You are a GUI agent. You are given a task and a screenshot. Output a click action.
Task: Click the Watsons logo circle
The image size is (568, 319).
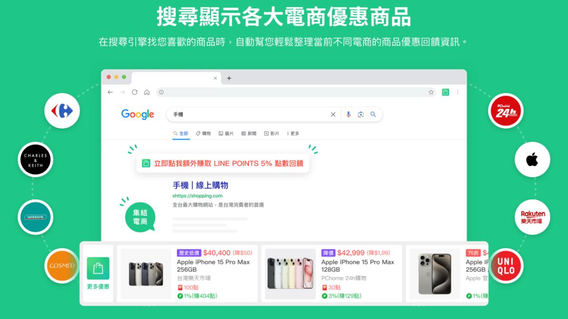point(35,217)
